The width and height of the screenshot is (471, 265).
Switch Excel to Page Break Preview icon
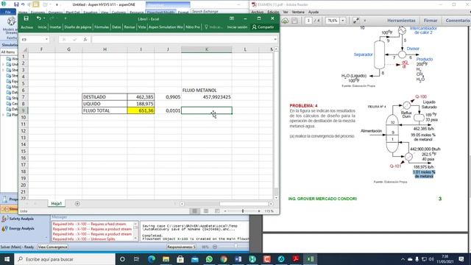pyautogui.click(x=217, y=211)
